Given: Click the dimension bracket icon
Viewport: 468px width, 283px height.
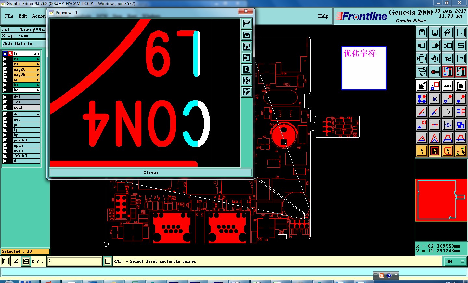Looking at the screenshot, I should click(x=448, y=125).
